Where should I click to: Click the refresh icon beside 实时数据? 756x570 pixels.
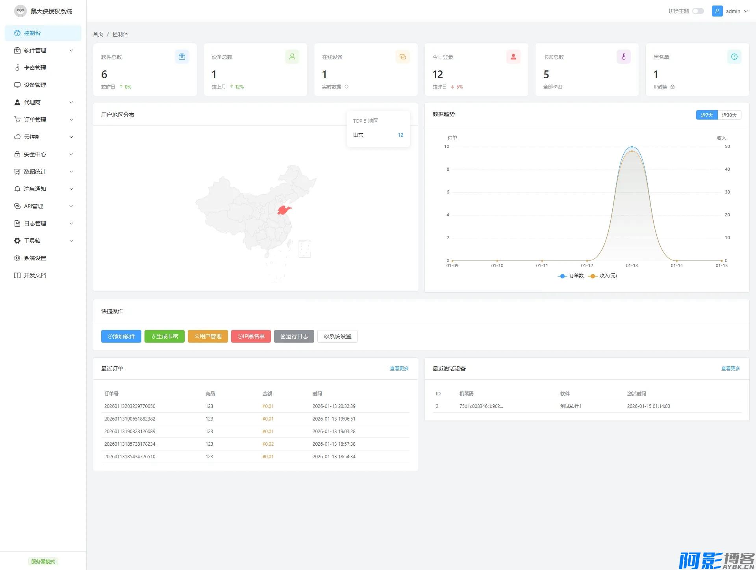[x=346, y=87]
